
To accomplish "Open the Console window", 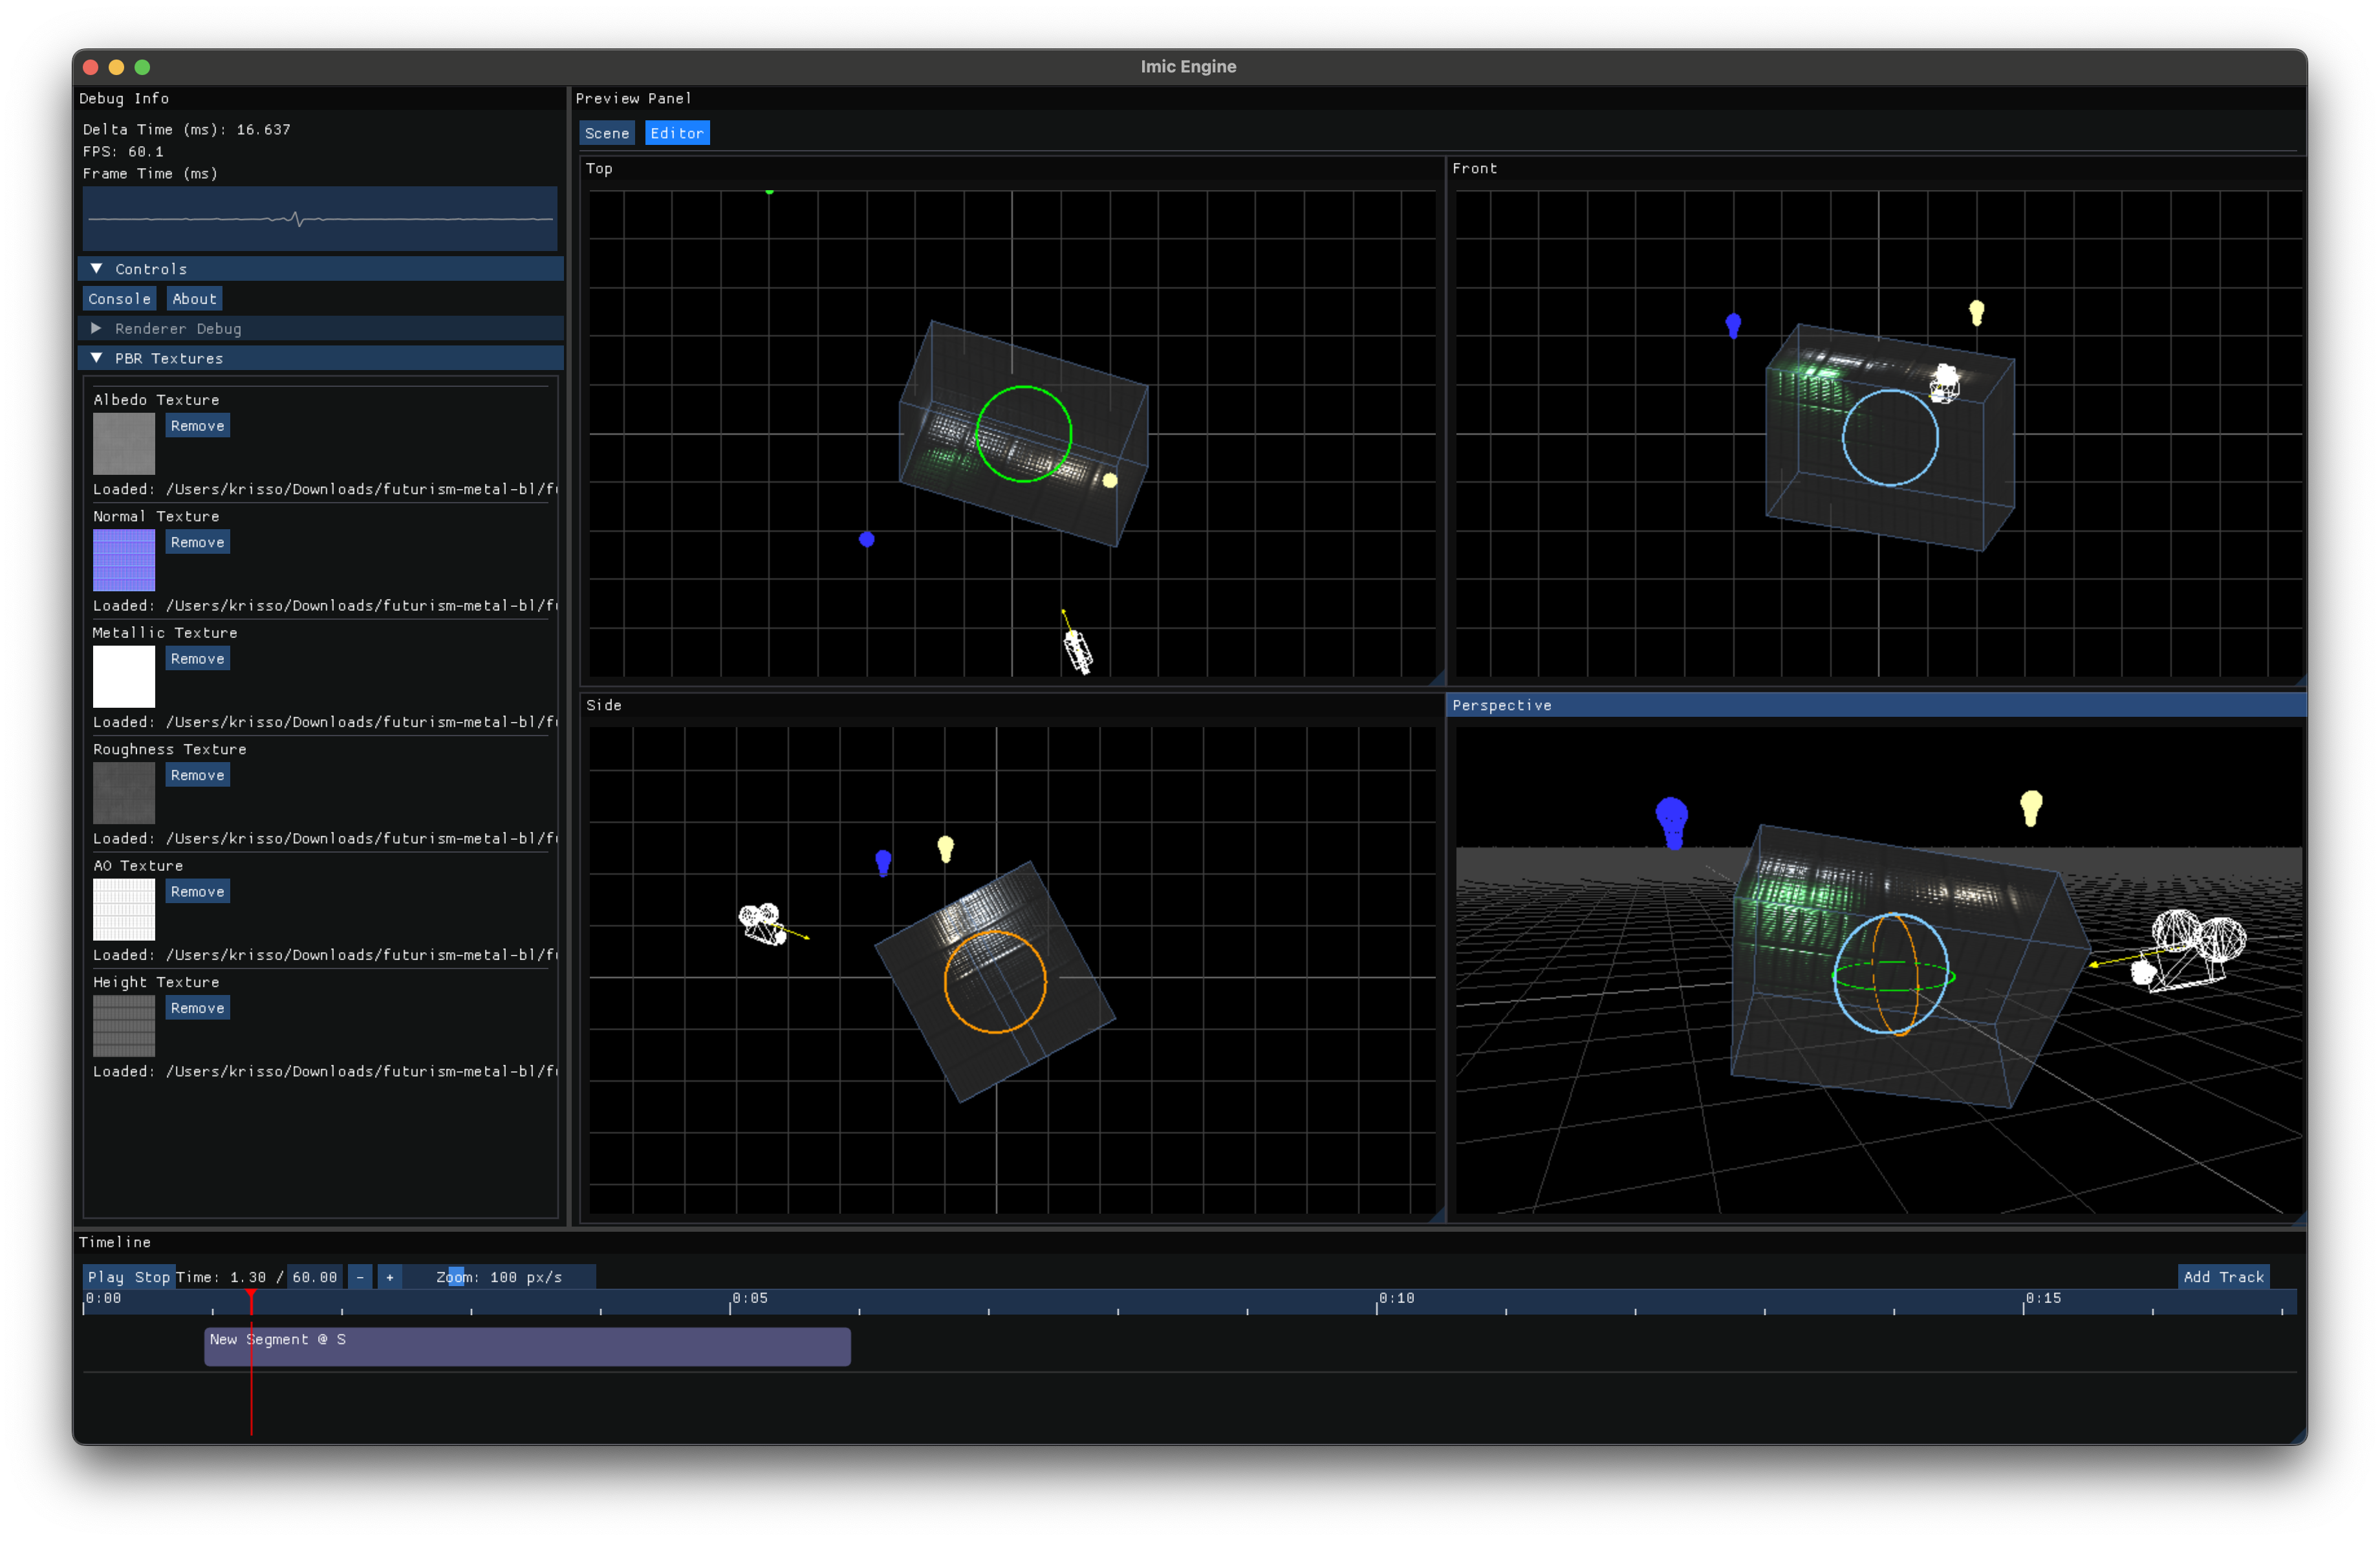I will pos(119,299).
